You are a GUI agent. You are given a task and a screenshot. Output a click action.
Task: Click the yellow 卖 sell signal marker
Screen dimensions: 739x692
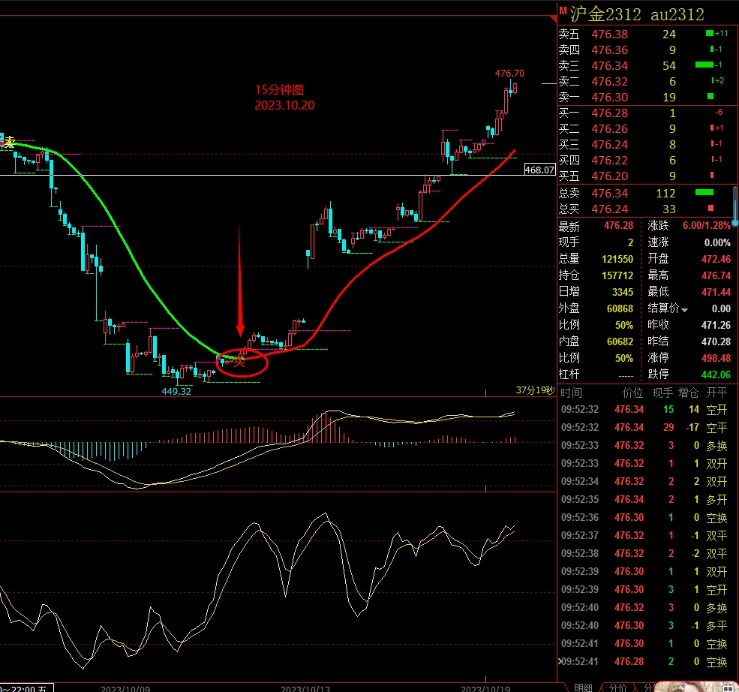point(10,142)
